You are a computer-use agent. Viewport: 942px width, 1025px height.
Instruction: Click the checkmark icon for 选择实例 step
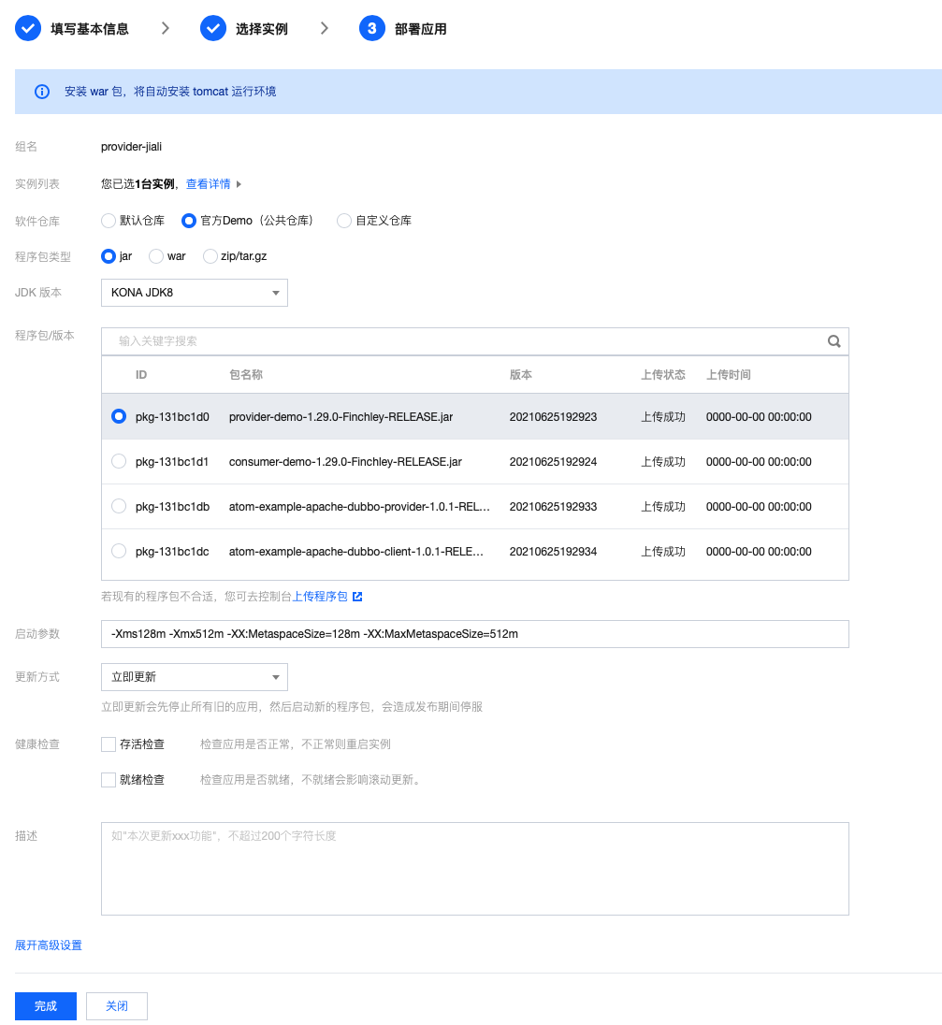click(x=213, y=29)
